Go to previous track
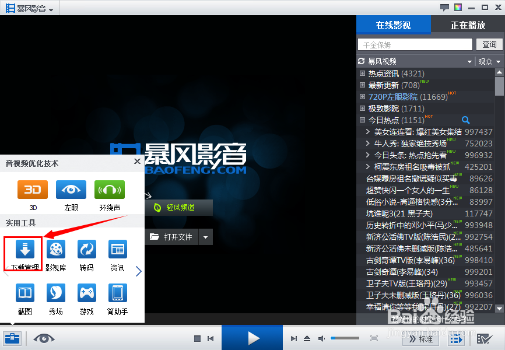Viewport: 505px width, 350px height. click(211, 338)
